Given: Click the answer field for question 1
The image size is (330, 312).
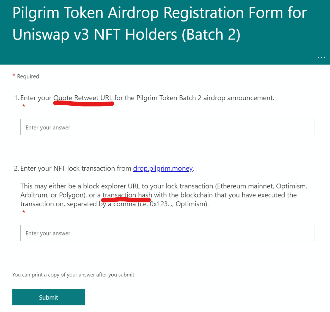Looking at the screenshot, I should [x=167, y=127].
